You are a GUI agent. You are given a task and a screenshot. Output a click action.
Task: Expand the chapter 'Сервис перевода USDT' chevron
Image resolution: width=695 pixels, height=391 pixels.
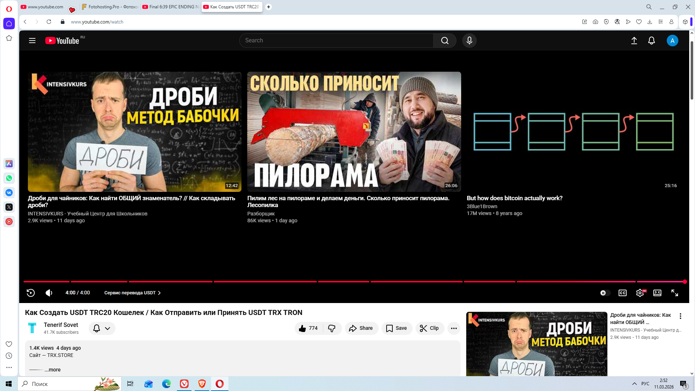(x=159, y=293)
